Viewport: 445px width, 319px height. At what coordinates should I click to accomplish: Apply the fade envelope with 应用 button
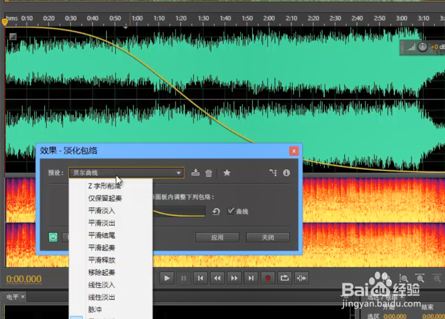tap(217, 237)
